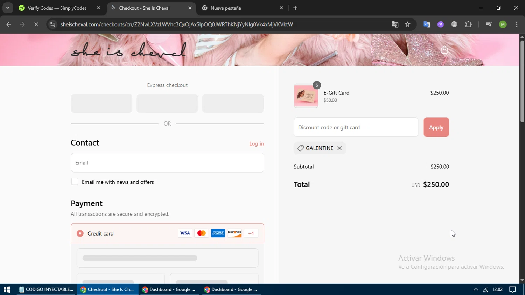Open the Windows Start menu

(7, 289)
